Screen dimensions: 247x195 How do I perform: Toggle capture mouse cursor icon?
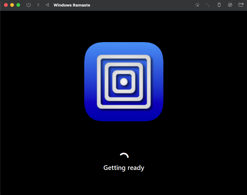click(197, 5)
